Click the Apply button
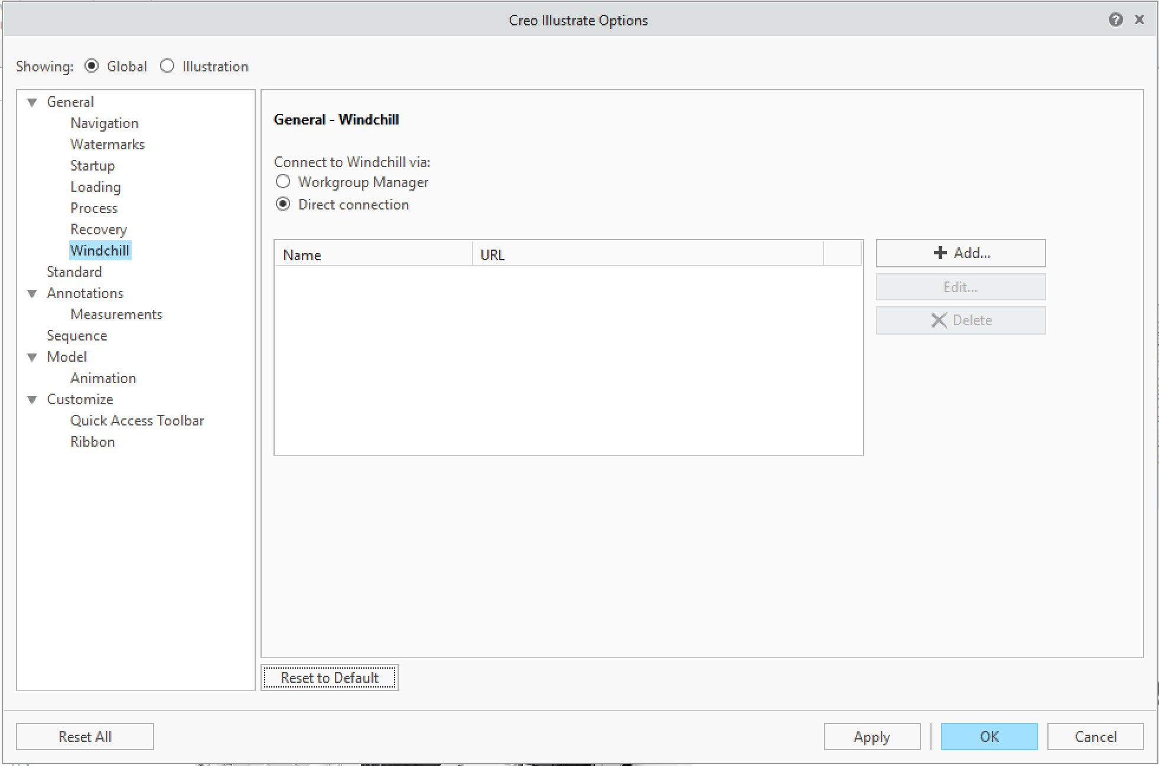The width and height of the screenshot is (1159, 766). (x=872, y=736)
